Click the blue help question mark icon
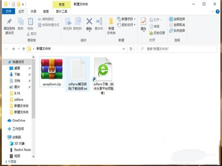The height and width of the screenshot is (166, 222). click(x=218, y=11)
